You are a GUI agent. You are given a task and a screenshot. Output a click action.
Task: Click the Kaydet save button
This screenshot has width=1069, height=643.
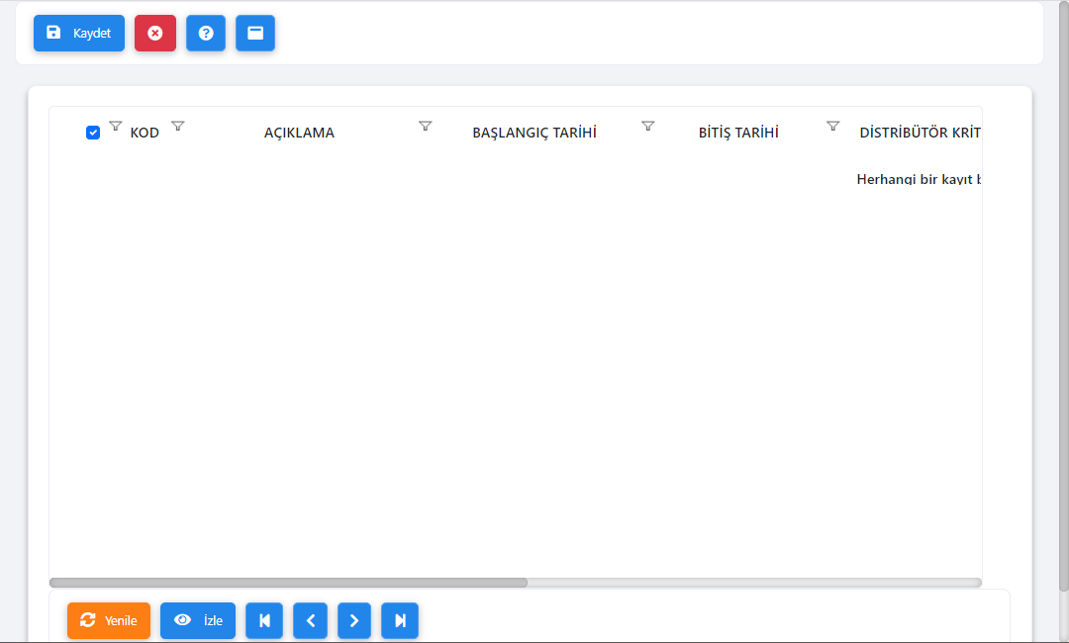click(79, 33)
